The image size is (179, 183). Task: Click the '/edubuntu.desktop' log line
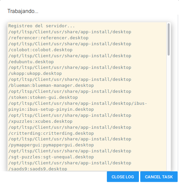click(31, 62)
